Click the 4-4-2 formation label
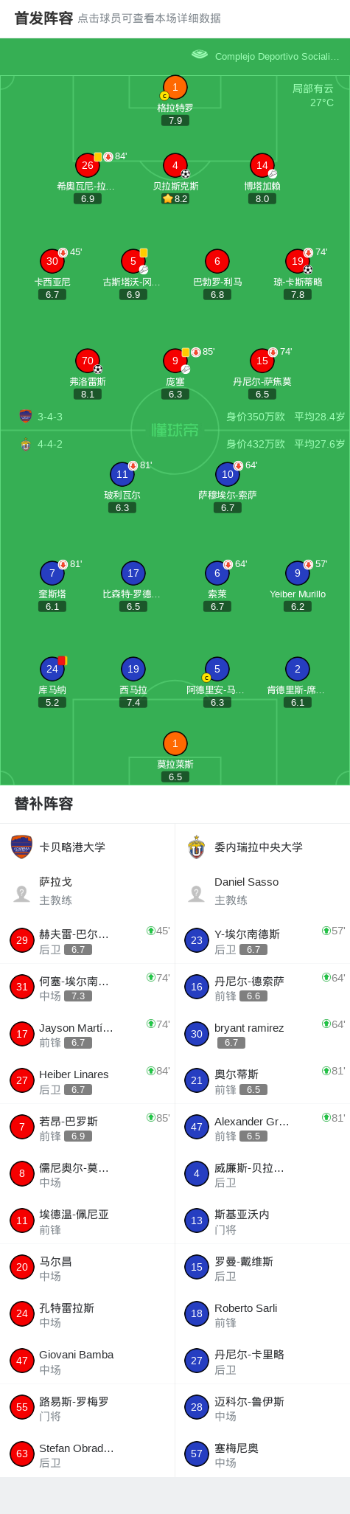350x1514 pixels. 50,444
